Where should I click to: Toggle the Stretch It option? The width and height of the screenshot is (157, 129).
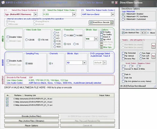pyautogui.click(x=101, y=37)
